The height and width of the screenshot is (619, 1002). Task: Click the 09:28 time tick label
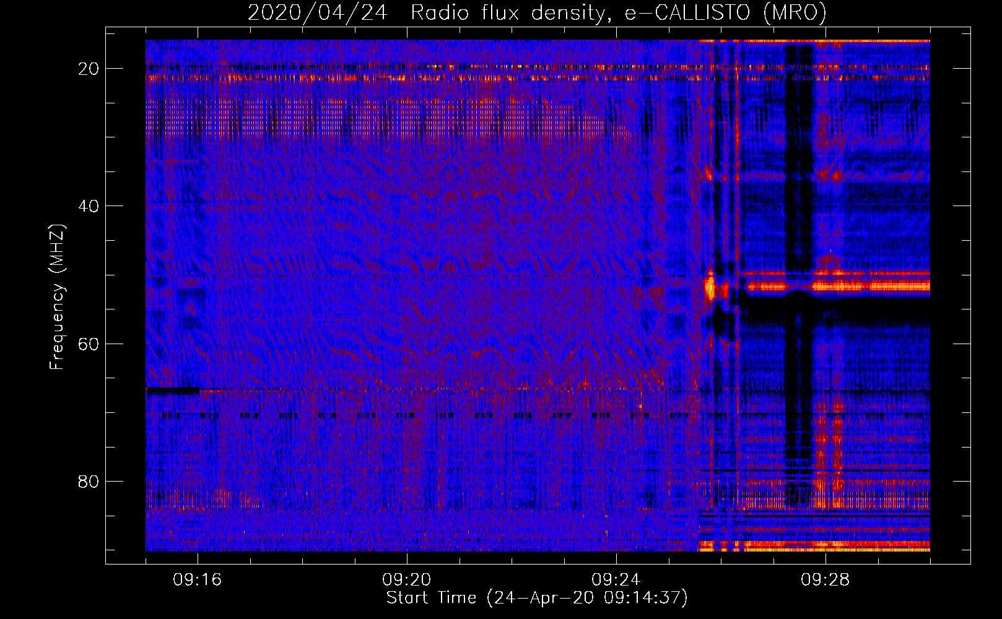pyautogui.click(x=826, y=580)
